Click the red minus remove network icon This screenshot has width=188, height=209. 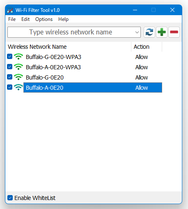[x=174, y=32]
